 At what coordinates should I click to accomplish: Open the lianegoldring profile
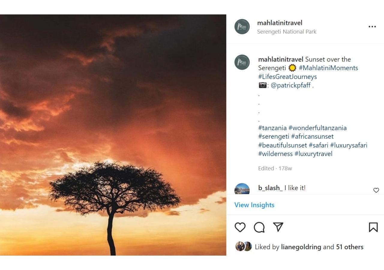(301, 247)
